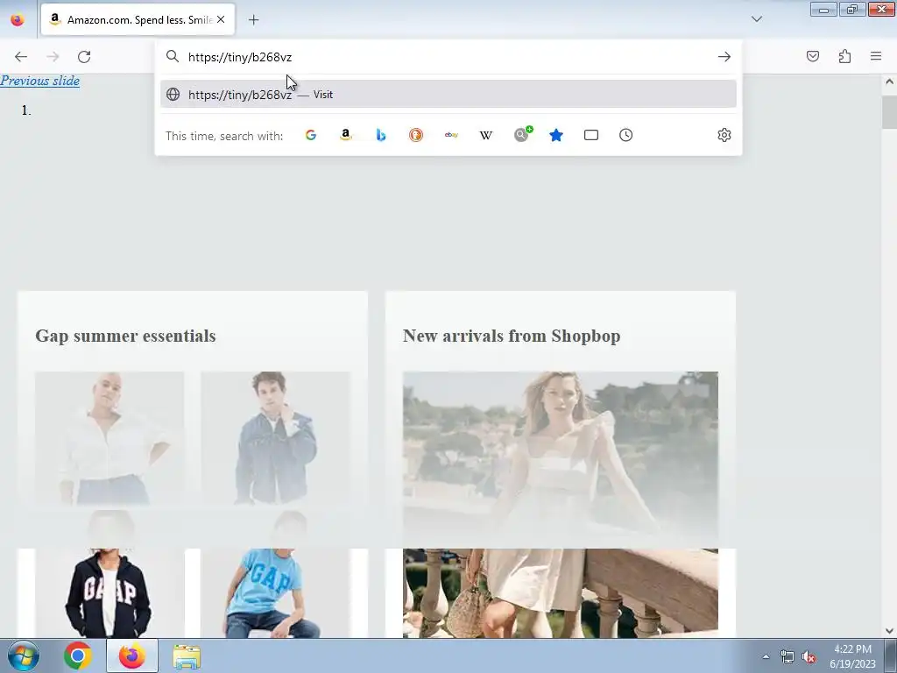This screenshot has height=673, width=897.
Task: Open Gap summer essentials heading
Action: [125, 336]
